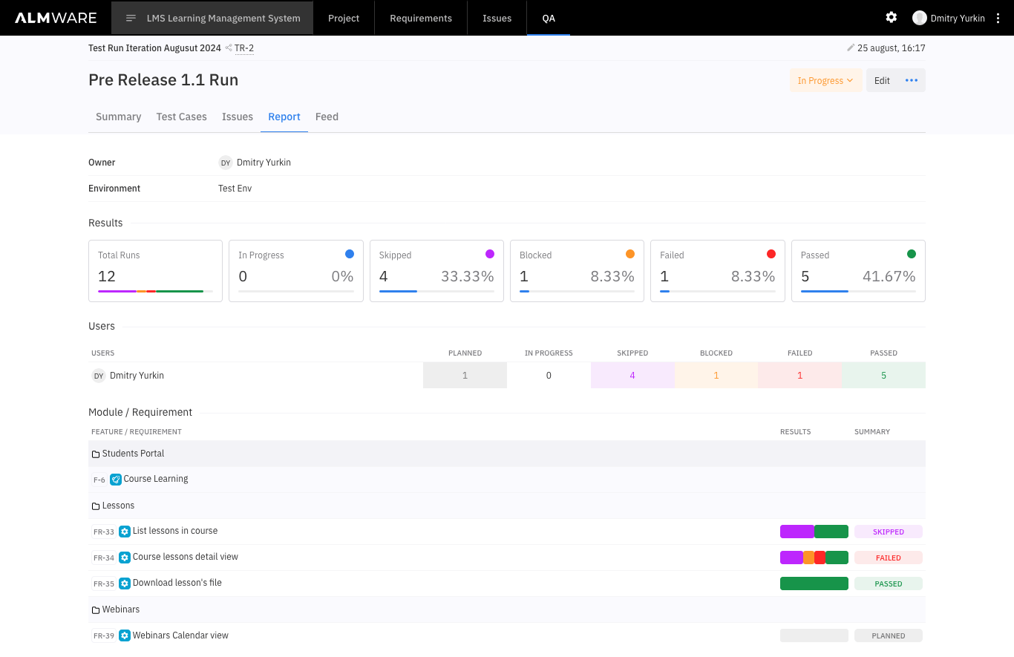The width and height of the screenshot is (1014, 657).
Task: Click Dmitry Yurkin name in top bar
Action: [x=958, y=18]
